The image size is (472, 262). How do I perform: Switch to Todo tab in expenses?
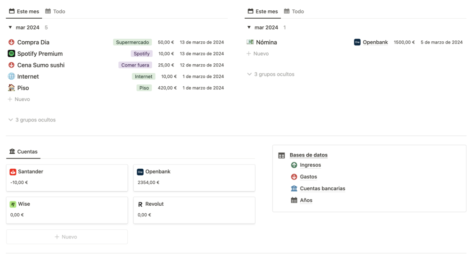[x=55, y=11]
